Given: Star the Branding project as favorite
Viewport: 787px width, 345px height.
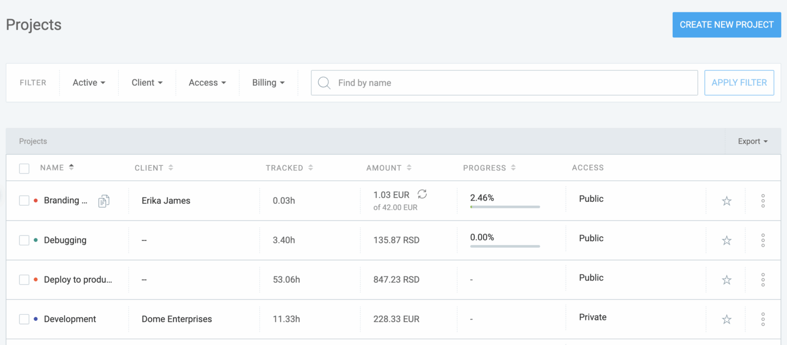Looking at the screenshot, I should click(726, 201).
